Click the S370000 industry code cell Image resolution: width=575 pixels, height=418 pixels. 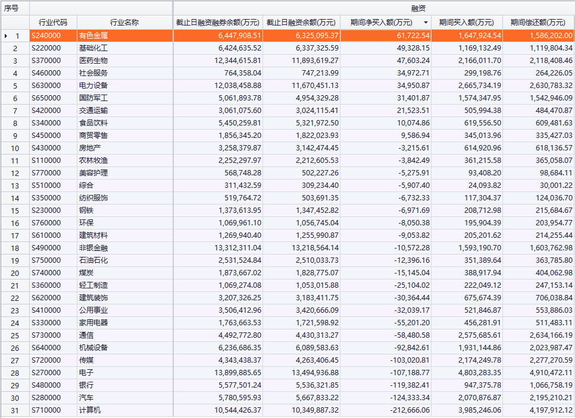[x=53, y=61]
